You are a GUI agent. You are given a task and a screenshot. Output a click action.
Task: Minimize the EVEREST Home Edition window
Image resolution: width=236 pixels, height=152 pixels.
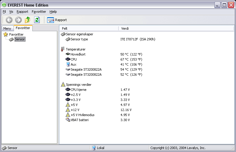(217, 5)
